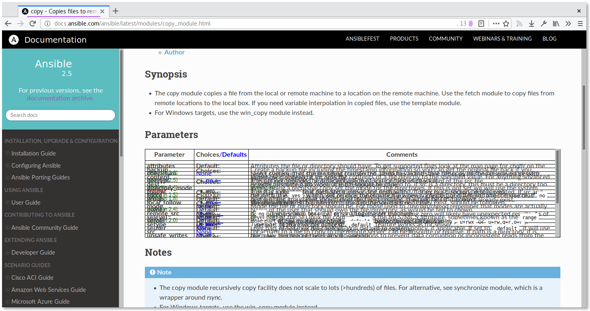Expand Developer Guide tree node

tap(7, 253)
